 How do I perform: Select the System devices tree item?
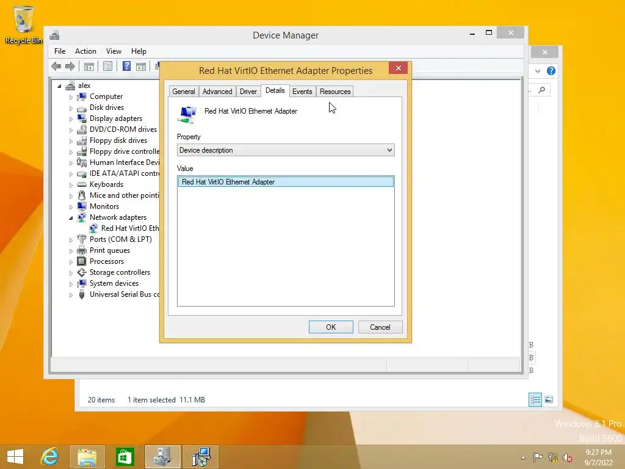pyautogui.click(x=114, y=283)
